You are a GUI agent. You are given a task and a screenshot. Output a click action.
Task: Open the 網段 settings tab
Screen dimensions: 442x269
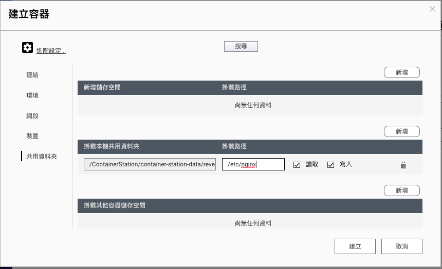coord(32,116)
